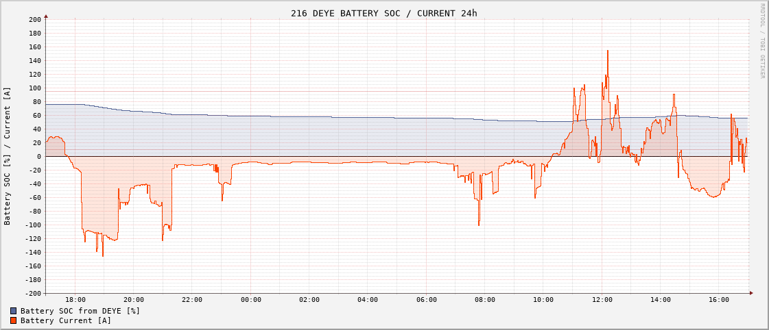The height and width of the screenshot is (330, 769).
Task: Click the 200 value label on y-axis
Action: tap(35, 19)
